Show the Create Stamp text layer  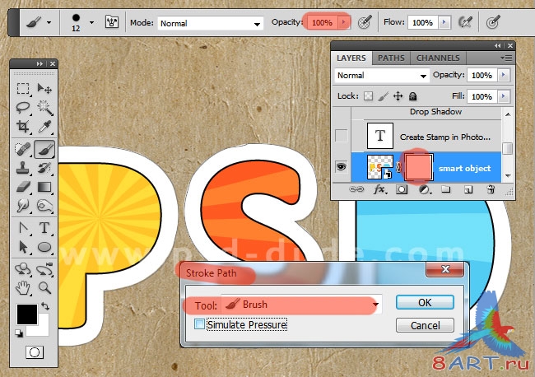342,136
